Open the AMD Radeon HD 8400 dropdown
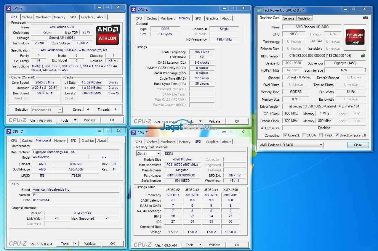The width and height of the screenshot is (378, 251). click(x=291, y=145)
